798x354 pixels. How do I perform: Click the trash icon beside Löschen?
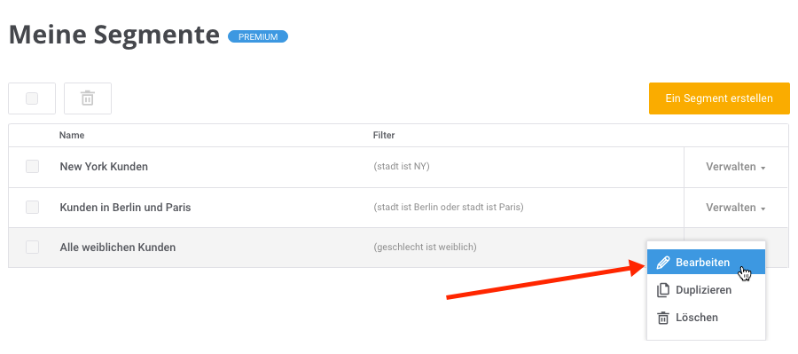click(x=663, y=318)
